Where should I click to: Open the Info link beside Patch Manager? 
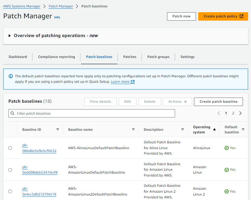pos(57,17)
